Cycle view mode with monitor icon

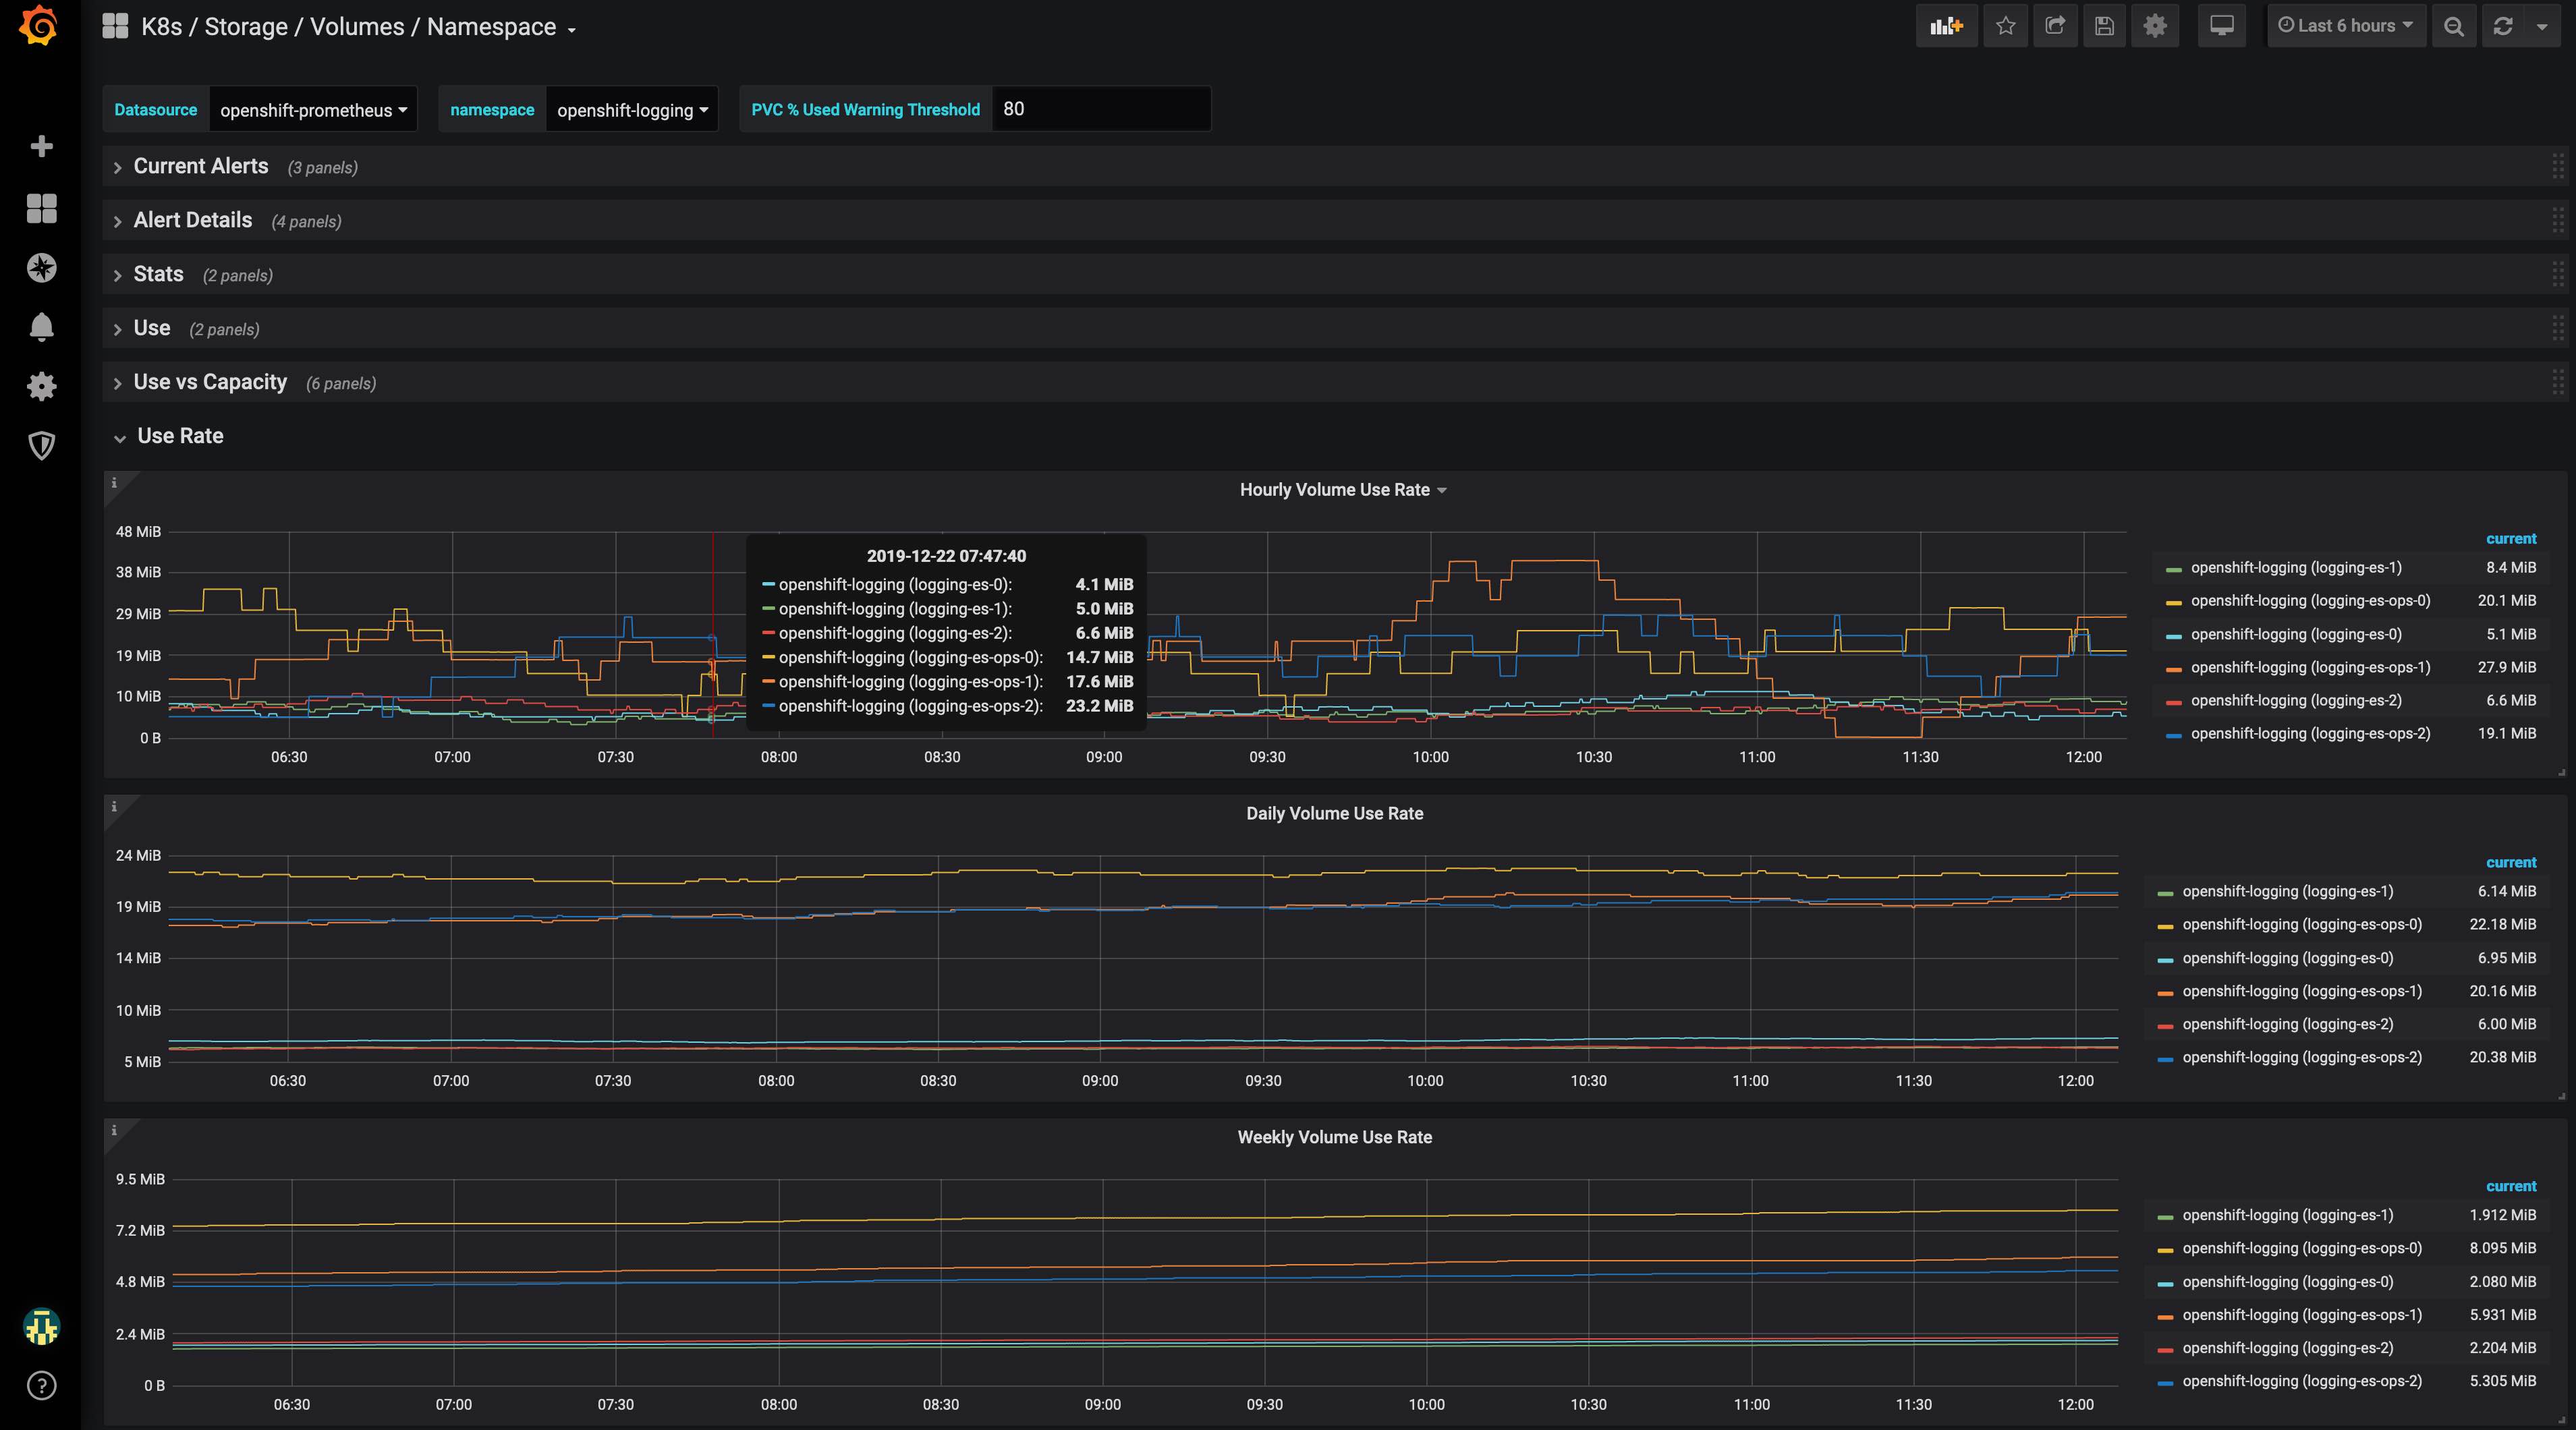2221,27
